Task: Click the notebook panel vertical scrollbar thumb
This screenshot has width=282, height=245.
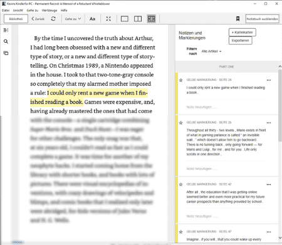Action: (x=280, y=105)
